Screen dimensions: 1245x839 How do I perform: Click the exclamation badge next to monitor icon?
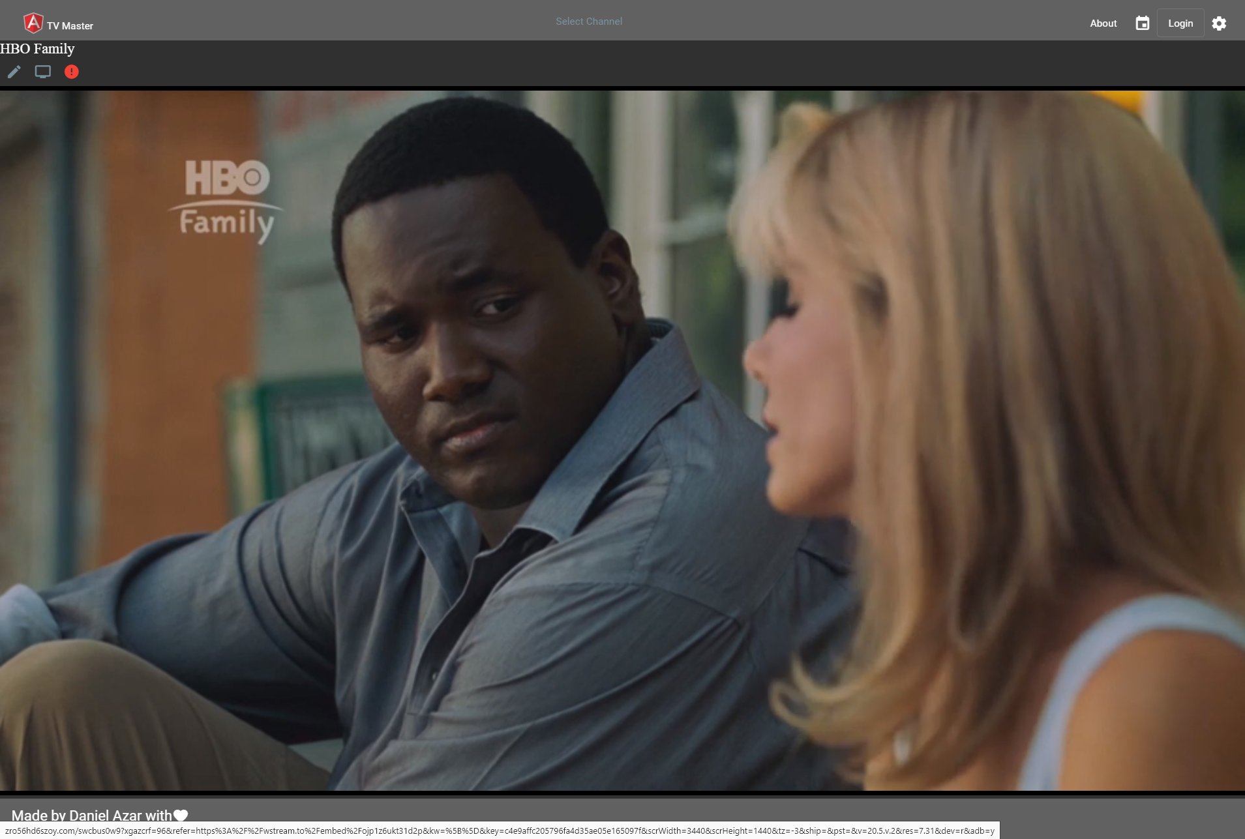click(x=71, y=72)
